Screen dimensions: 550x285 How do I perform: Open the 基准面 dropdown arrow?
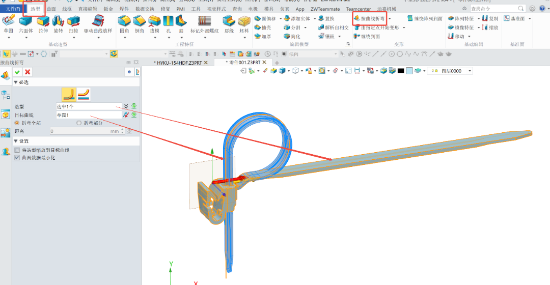click(x=530, y=19)
